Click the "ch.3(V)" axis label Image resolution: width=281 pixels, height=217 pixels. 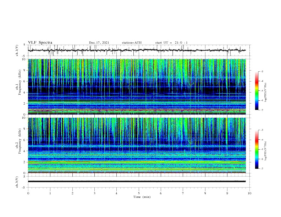(x=17, y=182)
